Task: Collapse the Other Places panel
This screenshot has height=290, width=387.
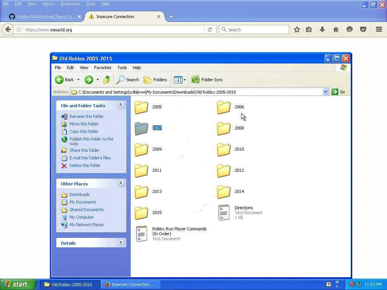Action: point(121,183)
